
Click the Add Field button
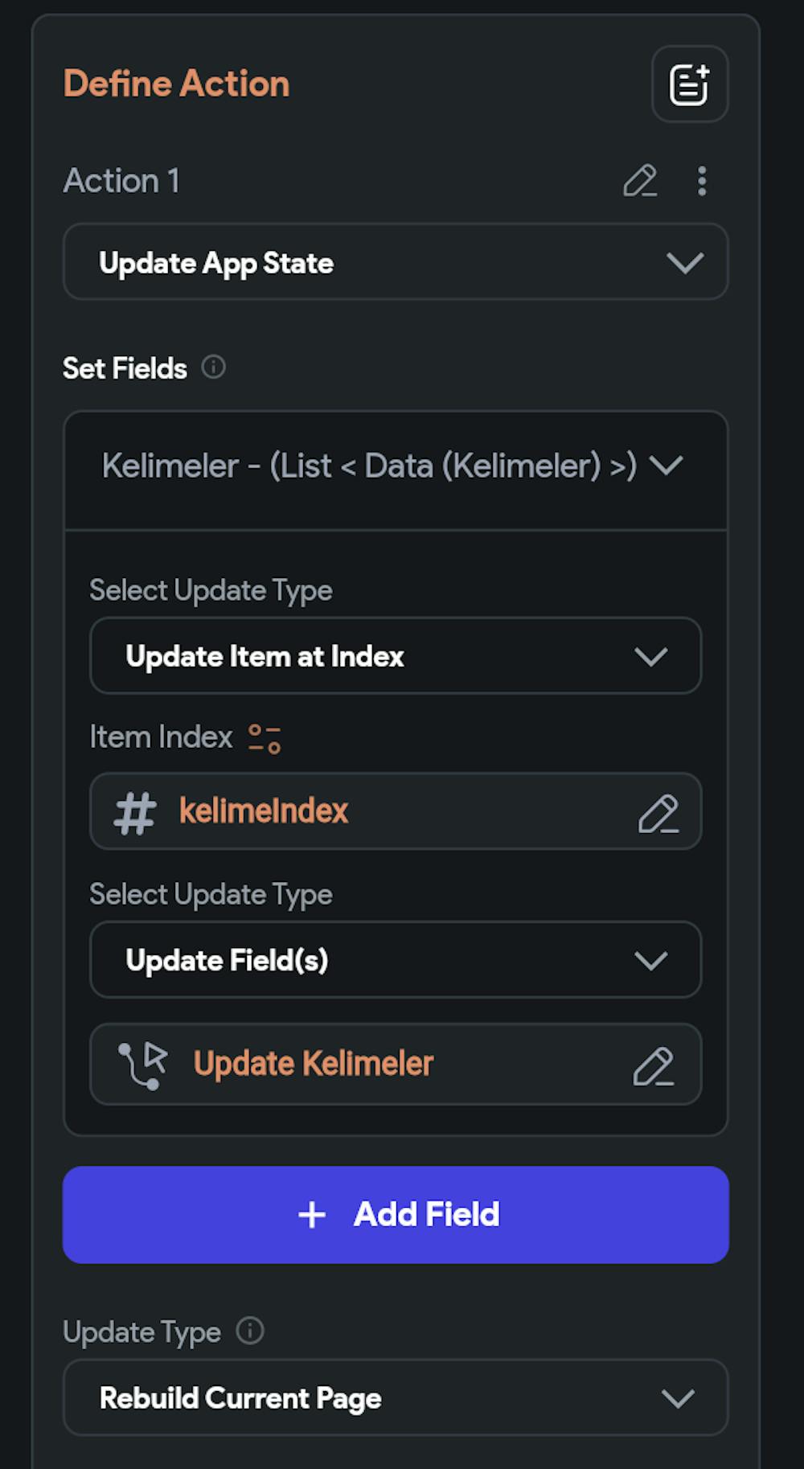396,1215
